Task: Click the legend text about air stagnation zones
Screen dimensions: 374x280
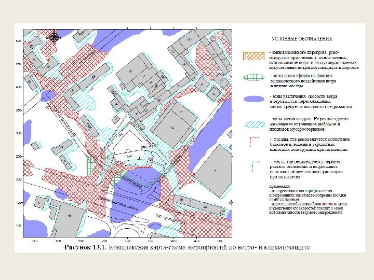Action: point(310,124)
